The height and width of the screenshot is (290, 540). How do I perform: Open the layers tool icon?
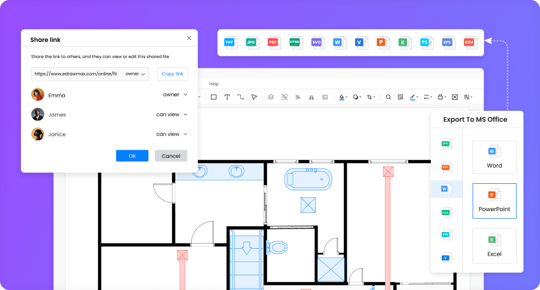(271, 97)
